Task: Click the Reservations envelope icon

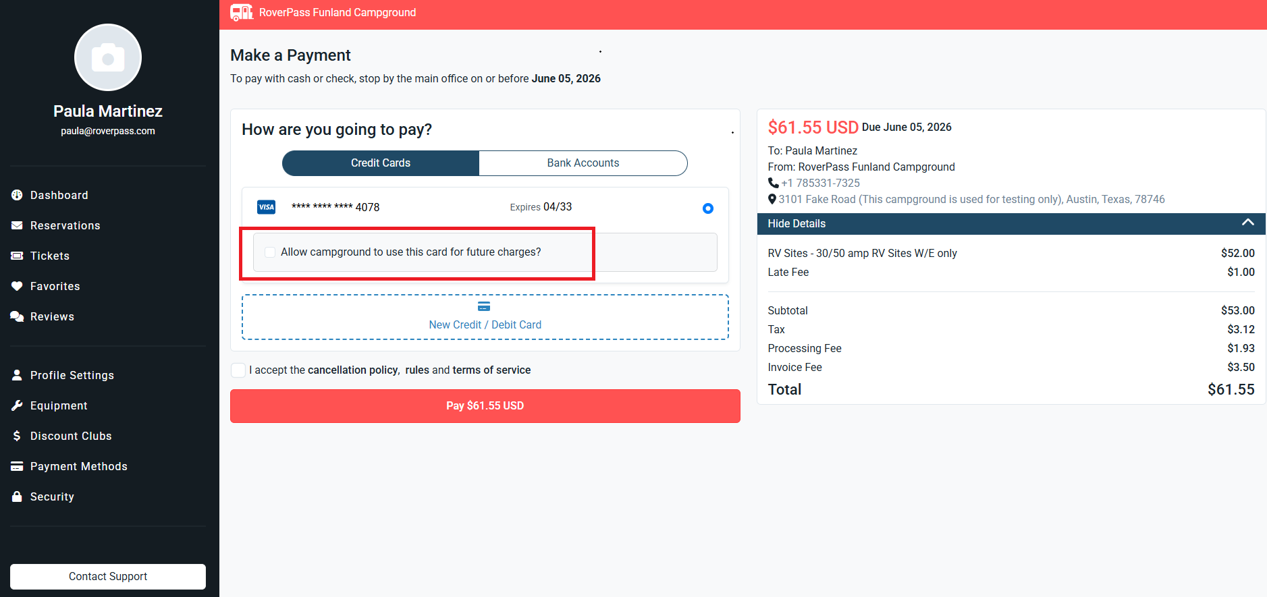Action: [x=17, y=225]
